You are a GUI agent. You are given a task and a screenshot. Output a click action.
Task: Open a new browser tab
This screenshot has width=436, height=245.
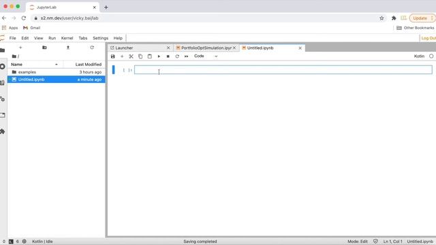tap(106, 7)
